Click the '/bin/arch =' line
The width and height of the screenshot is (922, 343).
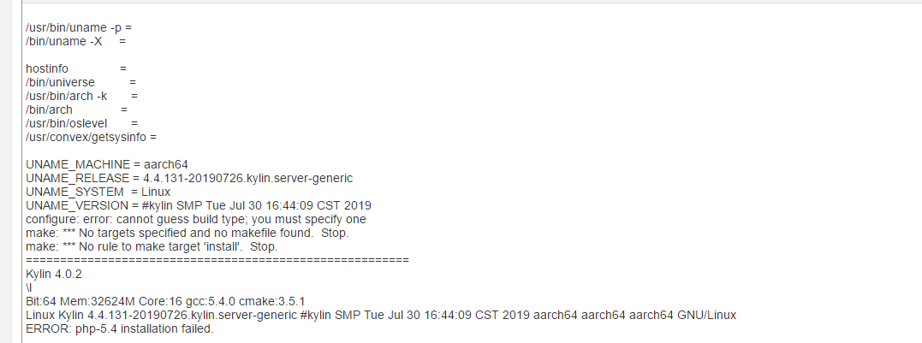pos(76,109)
